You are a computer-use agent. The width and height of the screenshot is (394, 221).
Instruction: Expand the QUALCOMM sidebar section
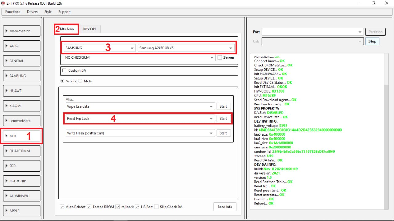coord(22,151)
